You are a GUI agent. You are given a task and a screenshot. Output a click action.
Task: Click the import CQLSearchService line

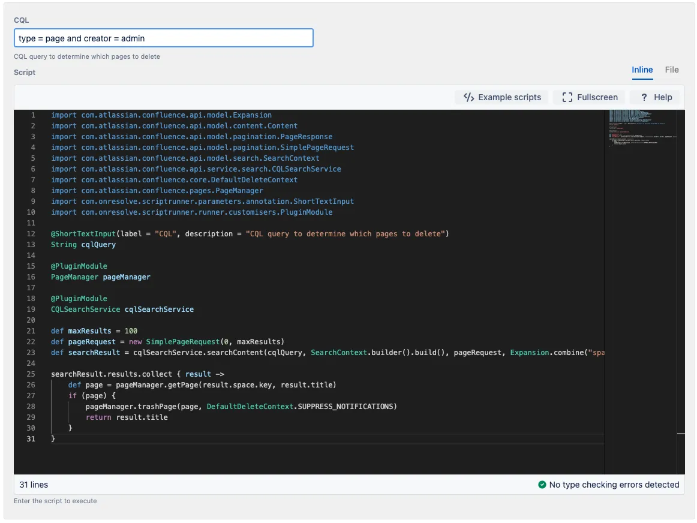pos(196,169)
